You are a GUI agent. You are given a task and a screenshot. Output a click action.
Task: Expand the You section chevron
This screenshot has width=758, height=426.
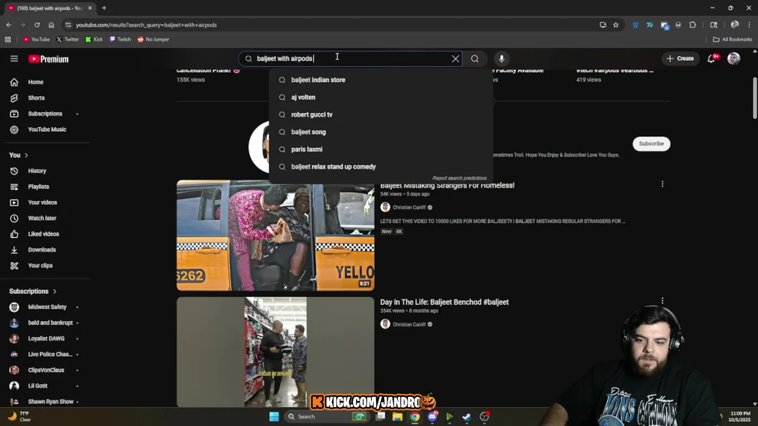26,155
